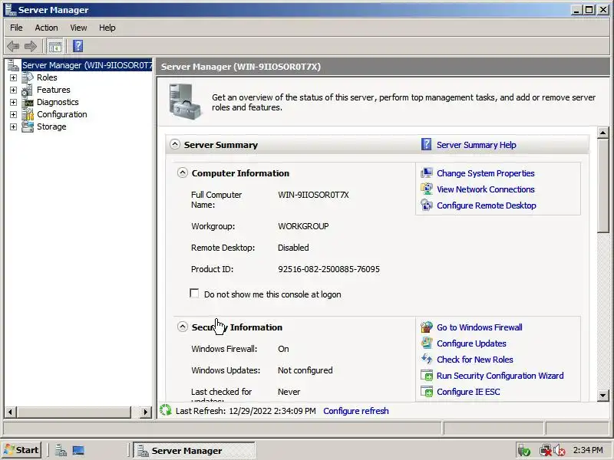
Task: Click the Product ID 92516-082-2500885-76095 value
Action: tap(328, 269)
